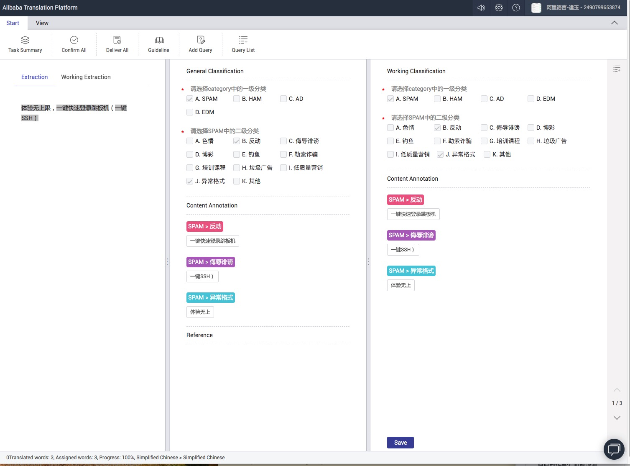Click SPAM > 异常格式 tag in General Content Annotation
Screen dimensions: 630x466
pos(211,297)
